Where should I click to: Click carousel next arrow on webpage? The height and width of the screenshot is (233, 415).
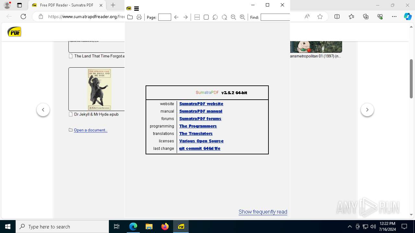367,110
